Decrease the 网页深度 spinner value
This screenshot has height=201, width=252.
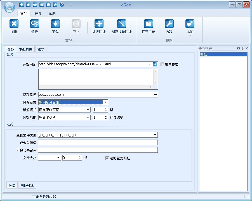(106, 119)
